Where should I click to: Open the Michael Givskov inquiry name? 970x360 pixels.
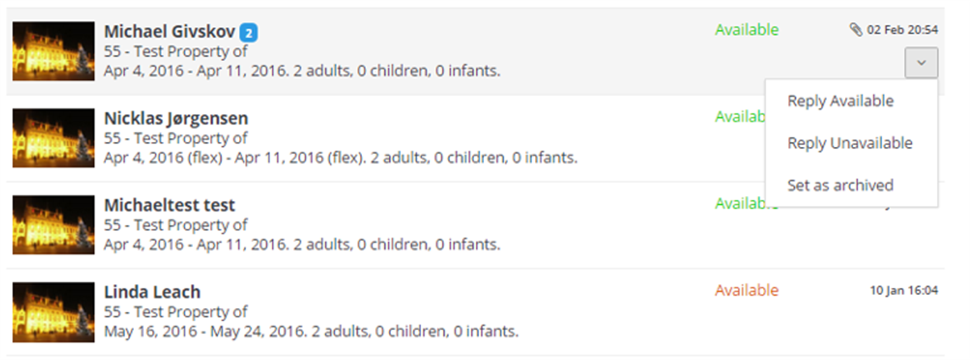(169, 31)
